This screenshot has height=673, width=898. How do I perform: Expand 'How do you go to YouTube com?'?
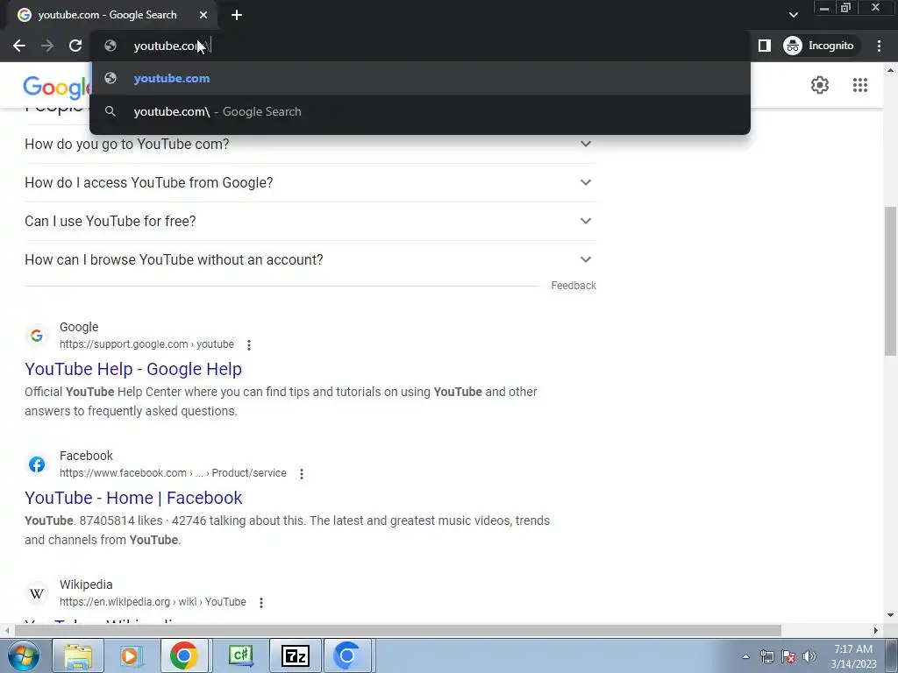click(310, 145)
